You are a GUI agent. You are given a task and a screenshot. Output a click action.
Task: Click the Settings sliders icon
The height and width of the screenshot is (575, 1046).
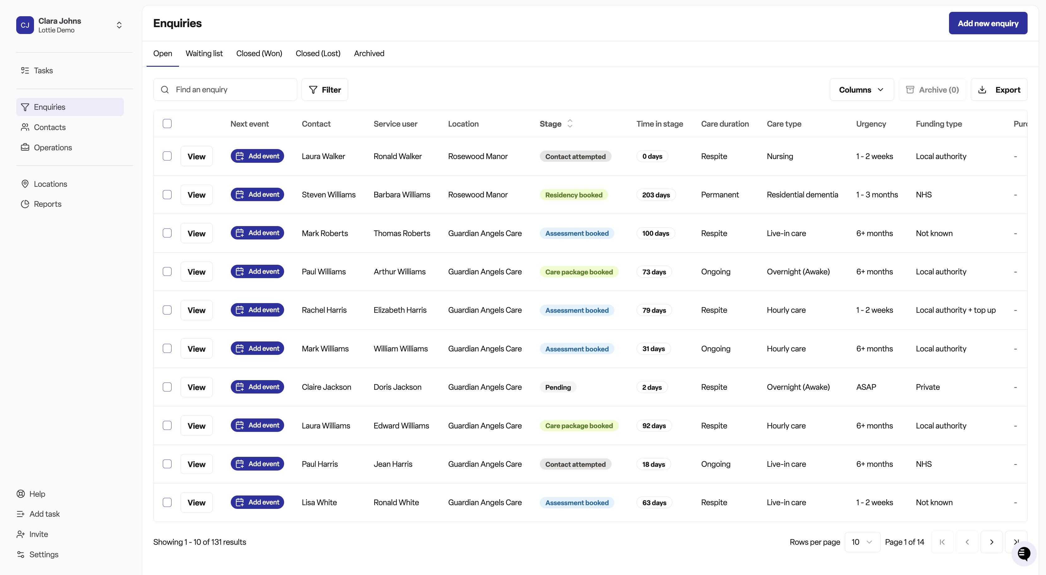click(20, 554)
